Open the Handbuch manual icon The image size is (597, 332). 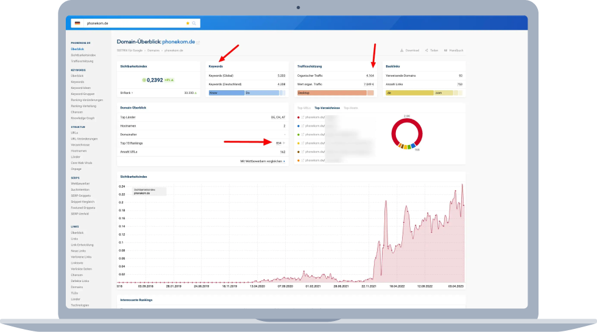(446, 51)
